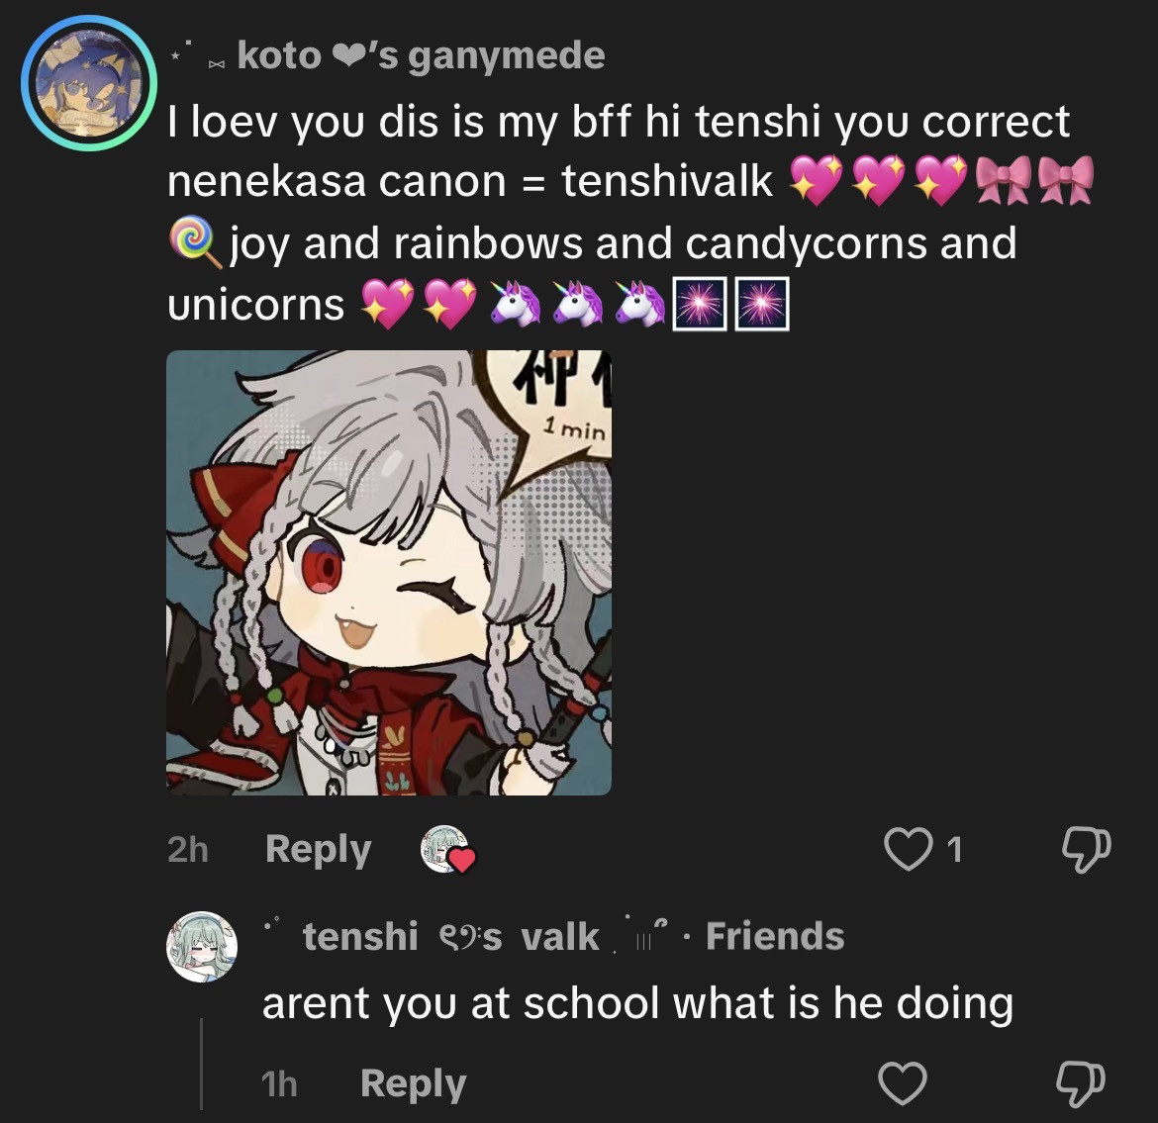The image size is (1158, 1123).
Task: Tap the like count number 1
Action: tap(954, 851)
